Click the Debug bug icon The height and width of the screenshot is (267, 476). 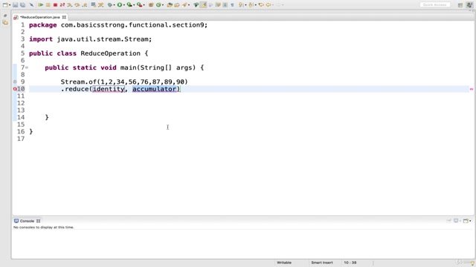[109, 5]
